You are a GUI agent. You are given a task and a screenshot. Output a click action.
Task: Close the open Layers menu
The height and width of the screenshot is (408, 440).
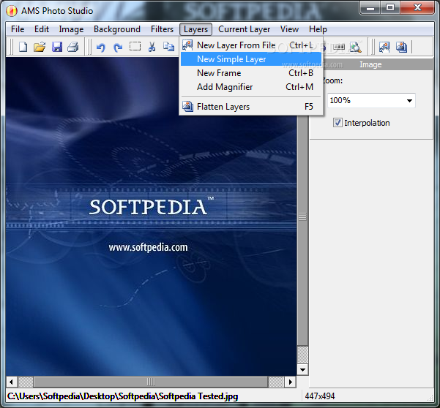(x=195, y=29)
